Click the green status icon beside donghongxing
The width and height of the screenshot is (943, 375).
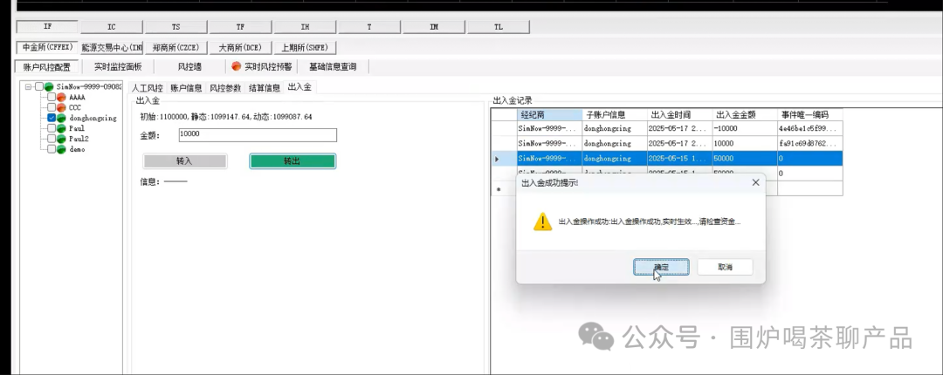[x=62, y=118]
